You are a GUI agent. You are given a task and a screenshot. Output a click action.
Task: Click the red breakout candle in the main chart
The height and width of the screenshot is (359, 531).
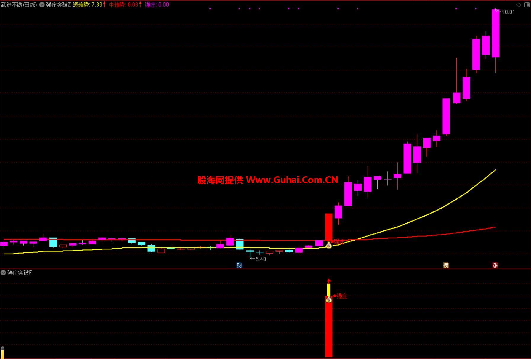coord(329,227)
